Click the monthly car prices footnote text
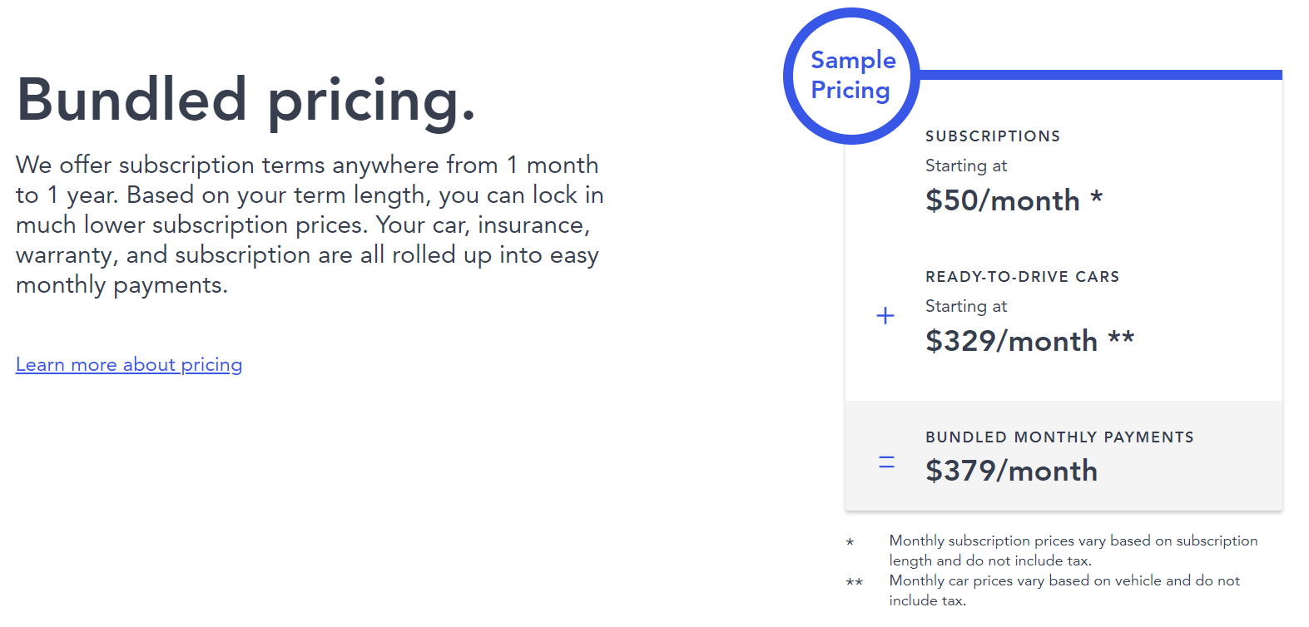 click(1064, 590)
